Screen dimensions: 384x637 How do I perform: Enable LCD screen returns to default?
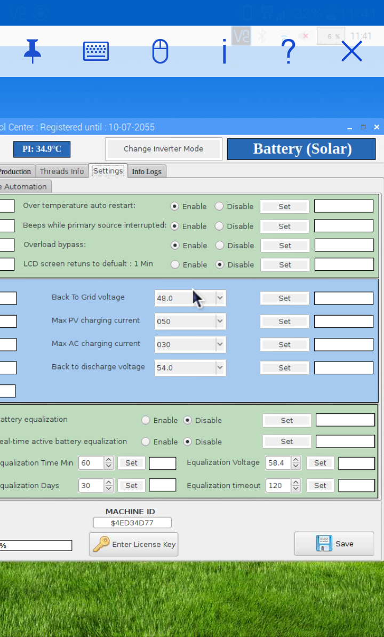(174, 265)
